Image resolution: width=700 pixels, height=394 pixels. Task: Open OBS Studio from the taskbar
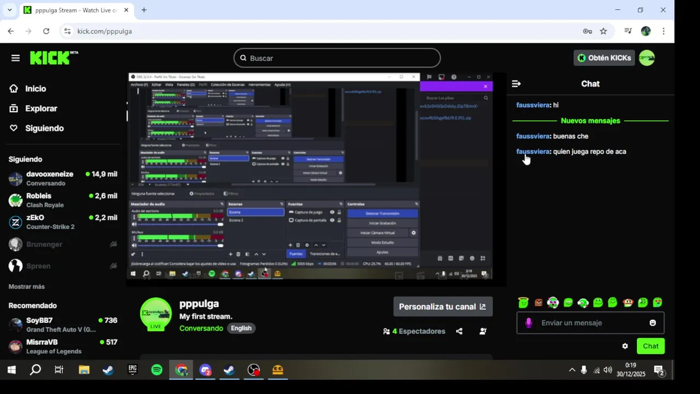[x=254, y=370]
